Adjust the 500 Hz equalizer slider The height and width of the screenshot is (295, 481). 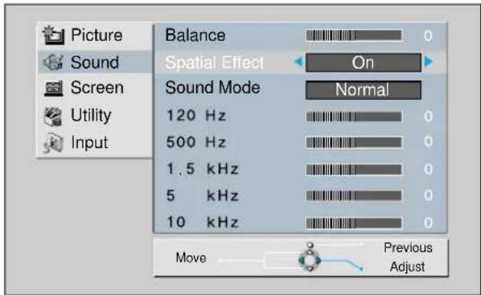coord(354,142)
